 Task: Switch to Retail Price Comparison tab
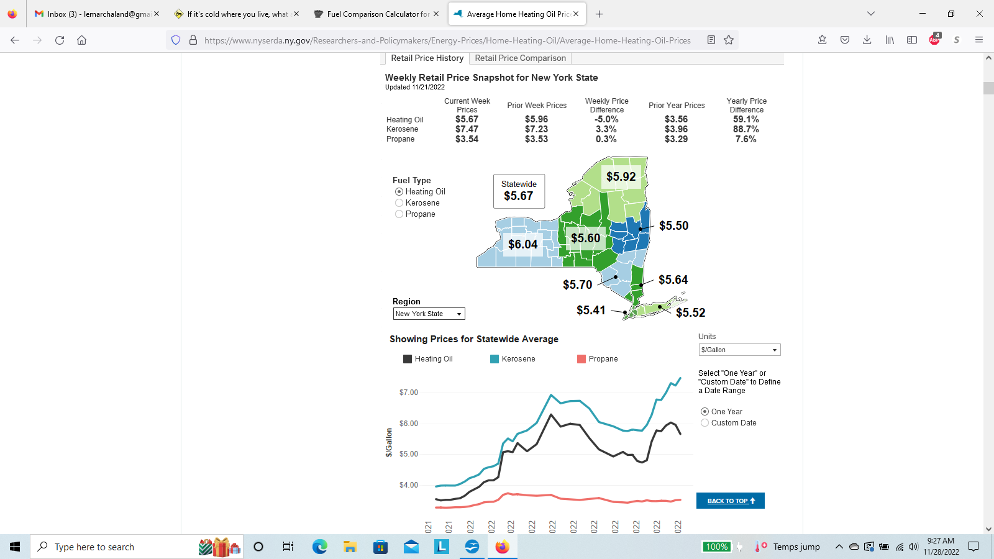coord(520,58)
